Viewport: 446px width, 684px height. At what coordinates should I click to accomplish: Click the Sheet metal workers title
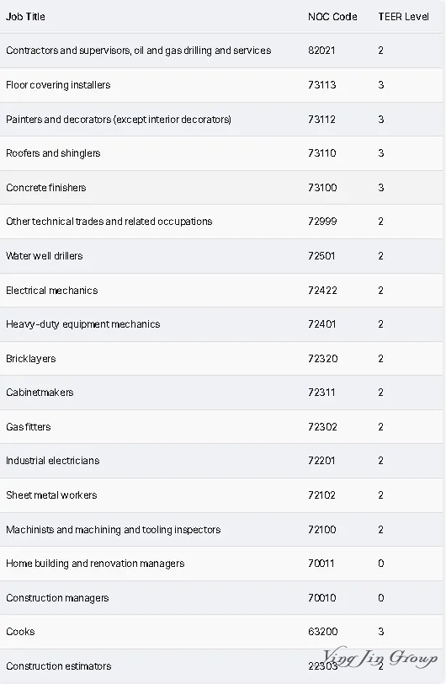[x=51, y=495]
